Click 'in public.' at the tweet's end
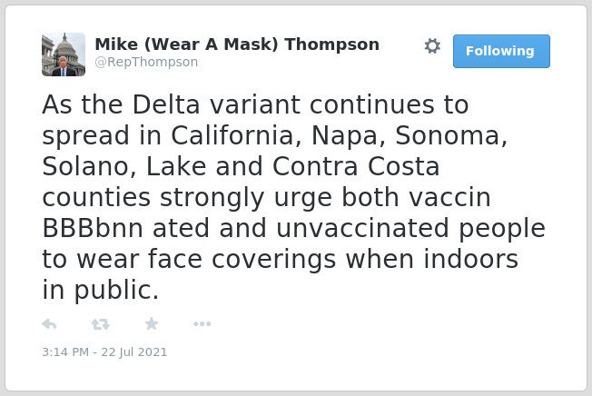 tap(101, 291)
